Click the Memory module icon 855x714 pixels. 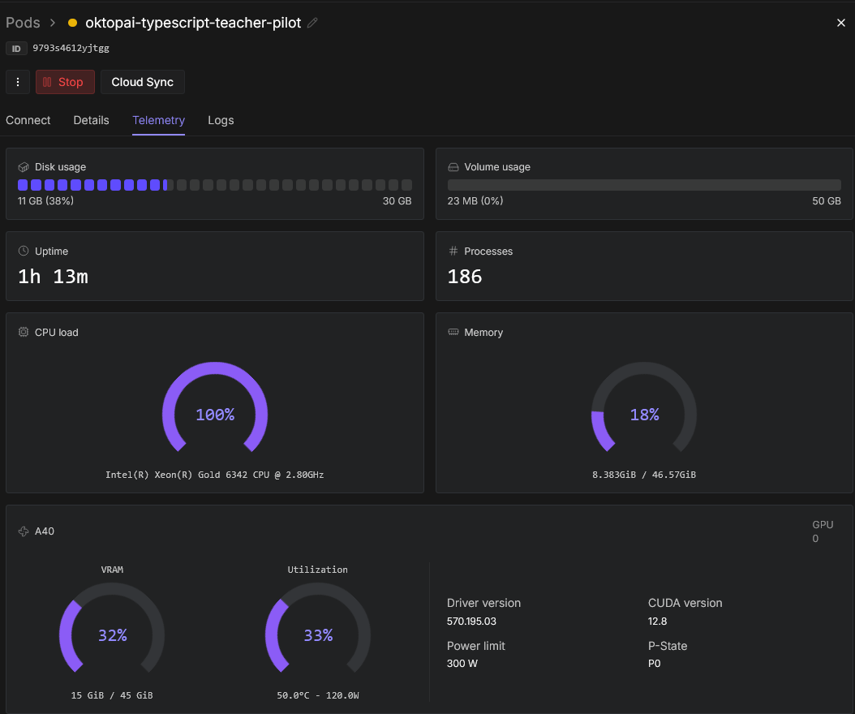(453, 332)
